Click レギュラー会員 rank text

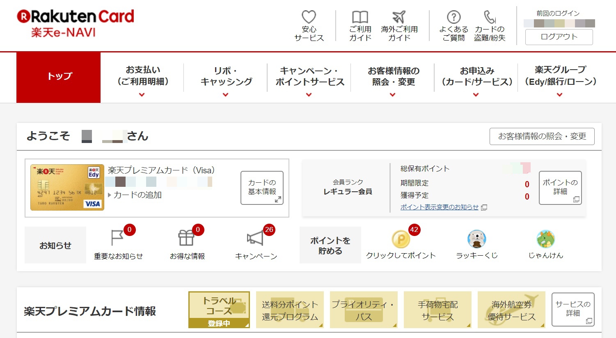[348, 192]
